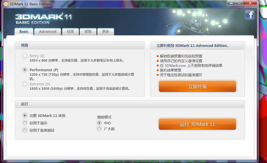The image size is (267, 163).
Task: Click the 1024 x 600 分辨率 description text
Action: coord(77,60)
